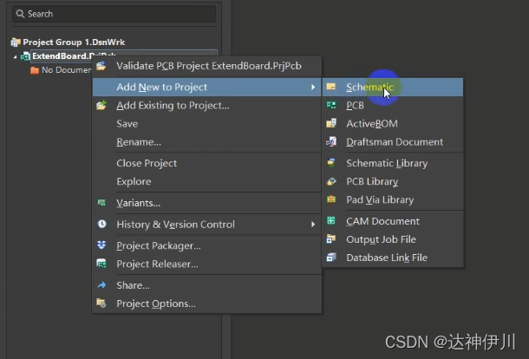The height and width of the screenshot is (359, 529).
Task: Launch Project Packager from the menu
Action: pos(159,245)
